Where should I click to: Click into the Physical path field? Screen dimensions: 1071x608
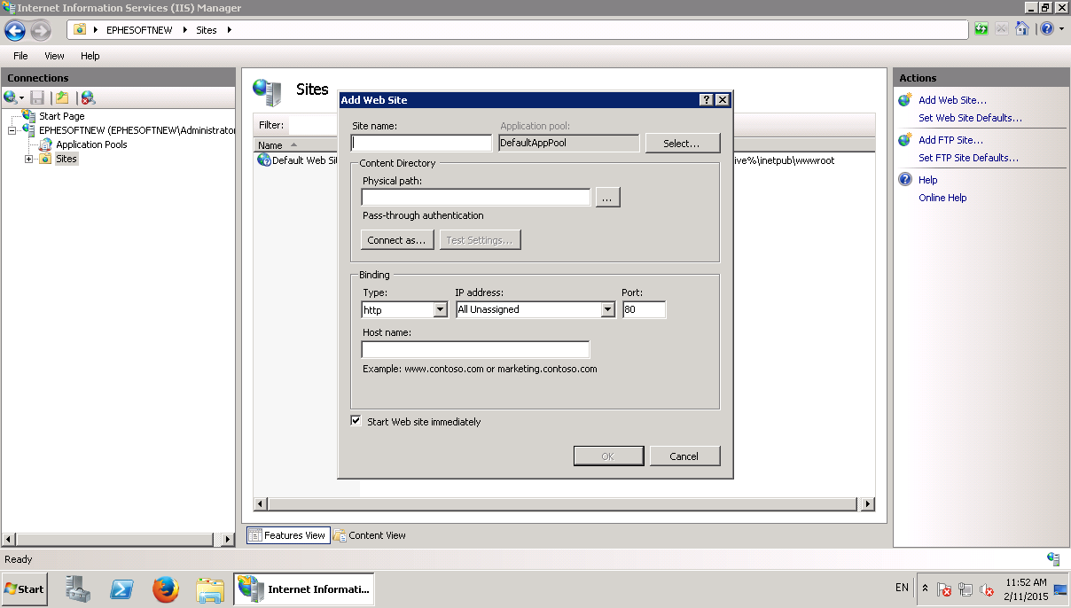click(x=476, y=198)
